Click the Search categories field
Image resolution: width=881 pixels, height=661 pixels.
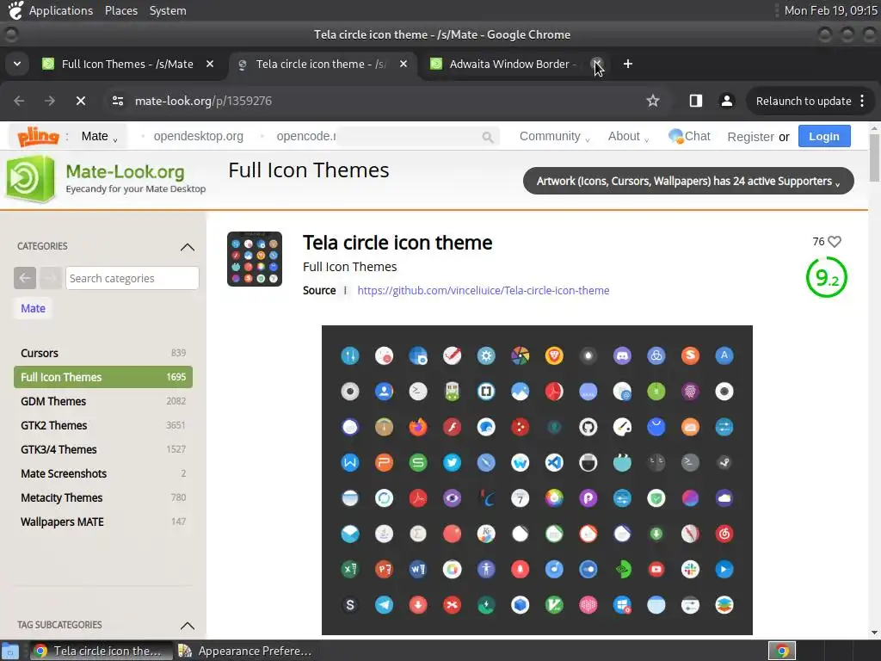coord(132,278)
